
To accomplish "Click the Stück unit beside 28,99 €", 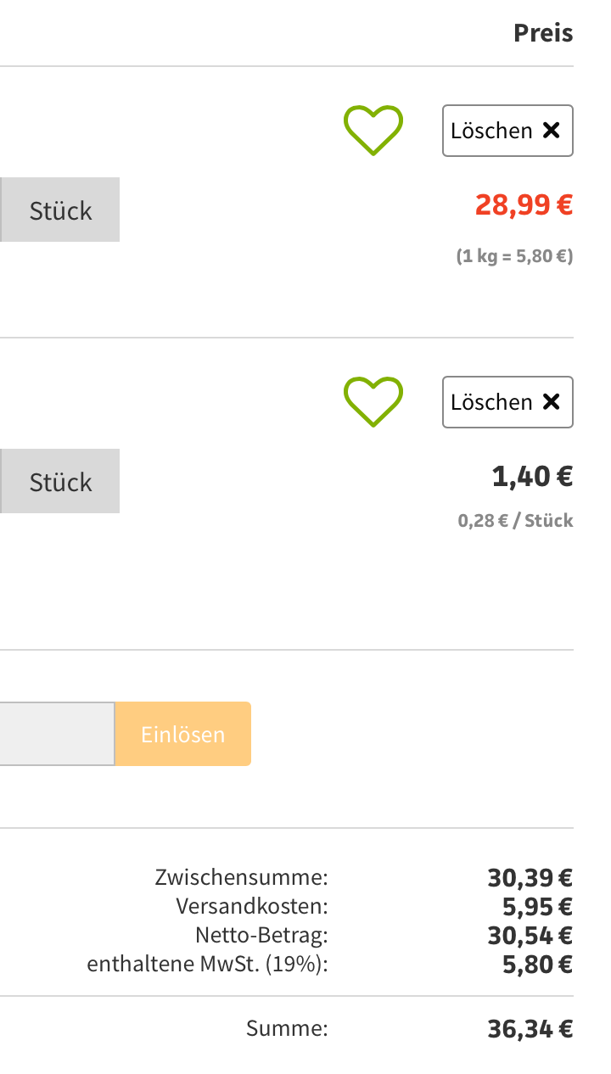I will coord(60,210).
